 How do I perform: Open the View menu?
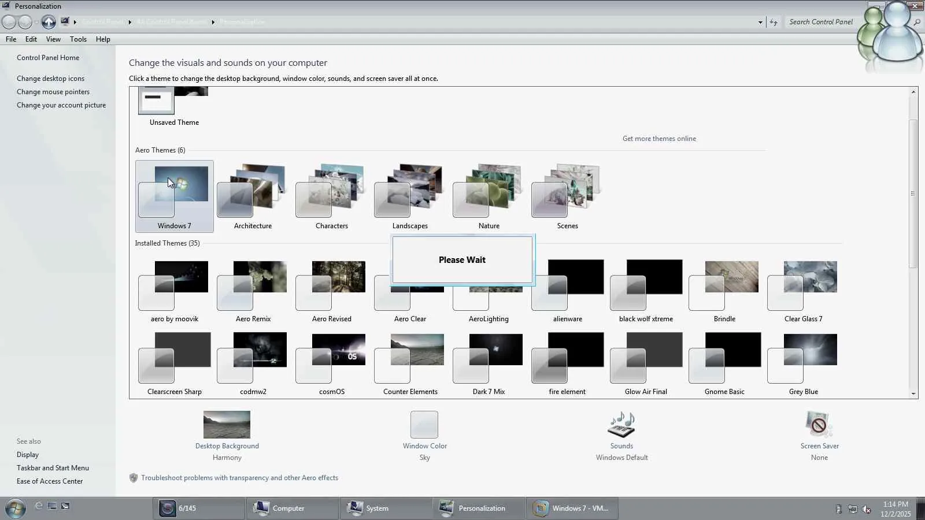[x=53, y=39]
